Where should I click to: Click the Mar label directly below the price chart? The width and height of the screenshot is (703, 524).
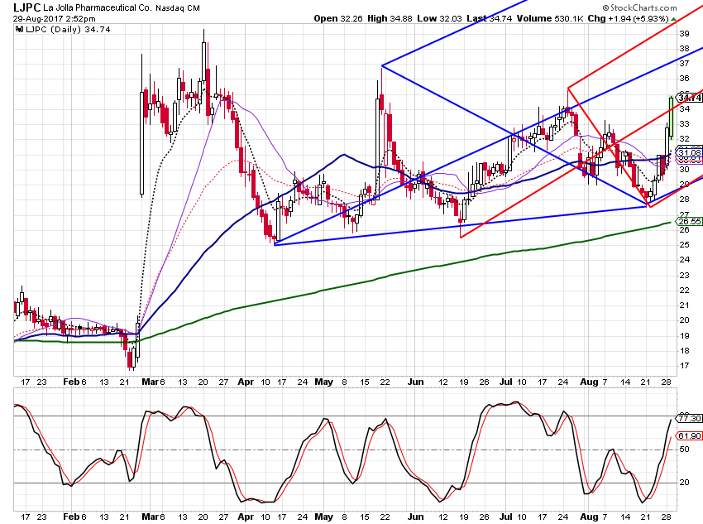tap(150, 382)
